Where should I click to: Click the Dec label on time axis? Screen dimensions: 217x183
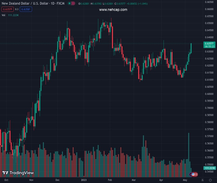[x=58, y=180]
